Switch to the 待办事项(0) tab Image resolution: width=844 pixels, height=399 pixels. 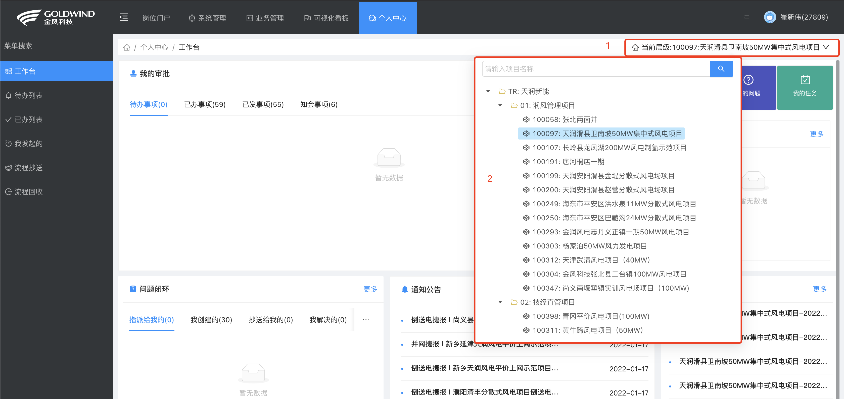click(149, 104)
